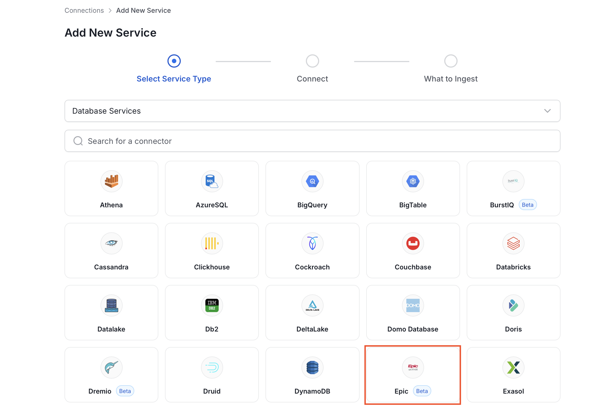Expand the service category chevron arrow
Image resolution: width=599 pixels, height=408 pixels.
547,111
